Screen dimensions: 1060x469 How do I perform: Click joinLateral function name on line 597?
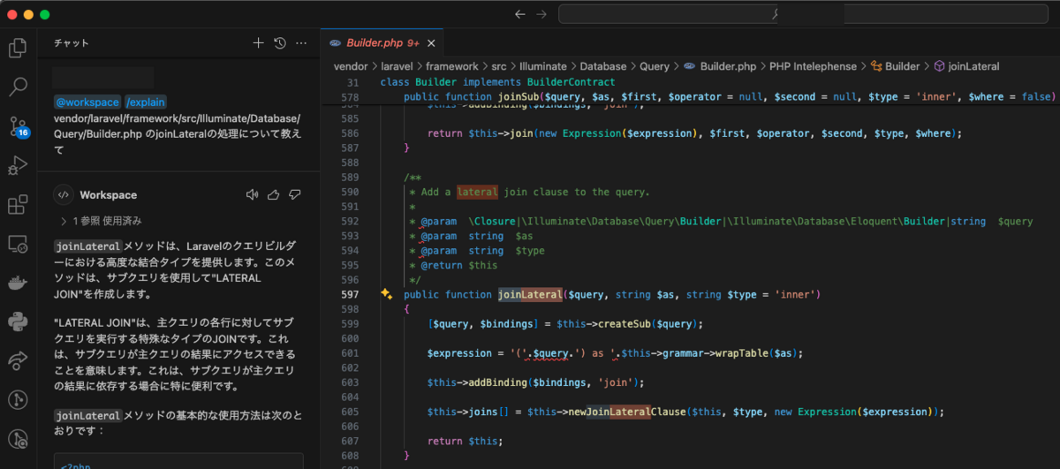click(530, 294)
